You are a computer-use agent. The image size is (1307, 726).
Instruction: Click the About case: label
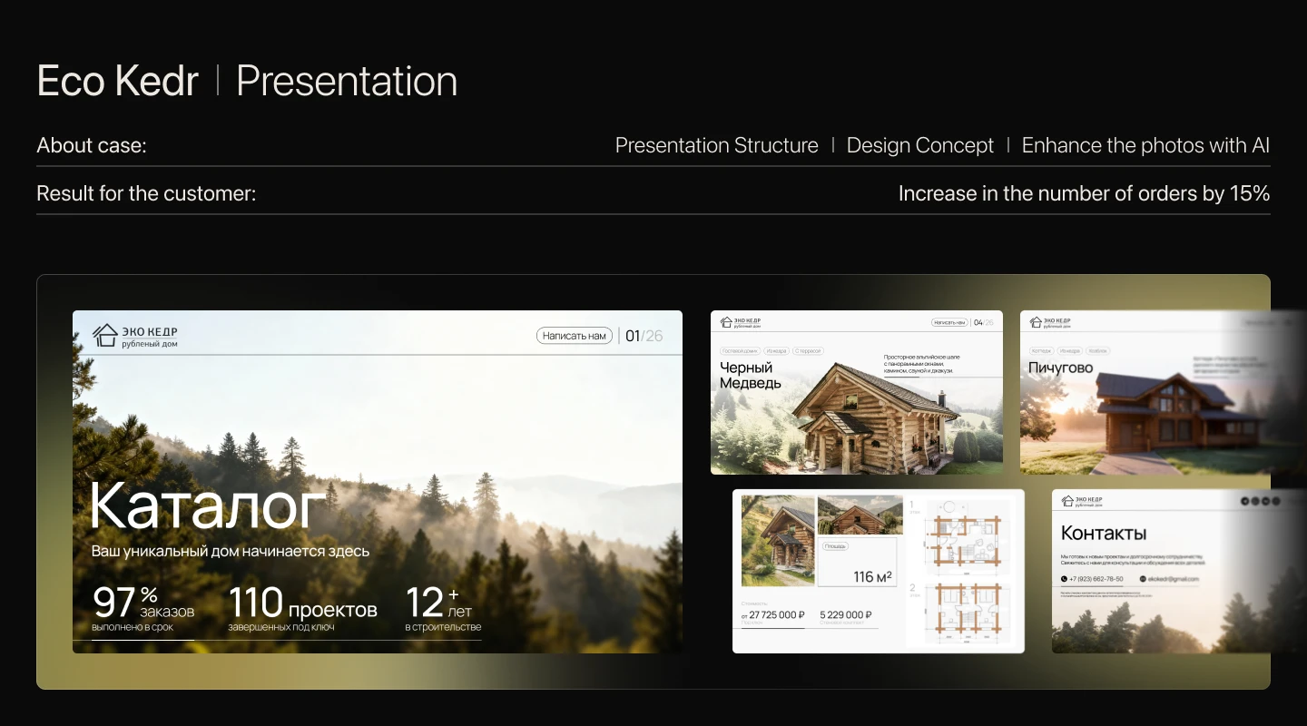pos(92,145)
